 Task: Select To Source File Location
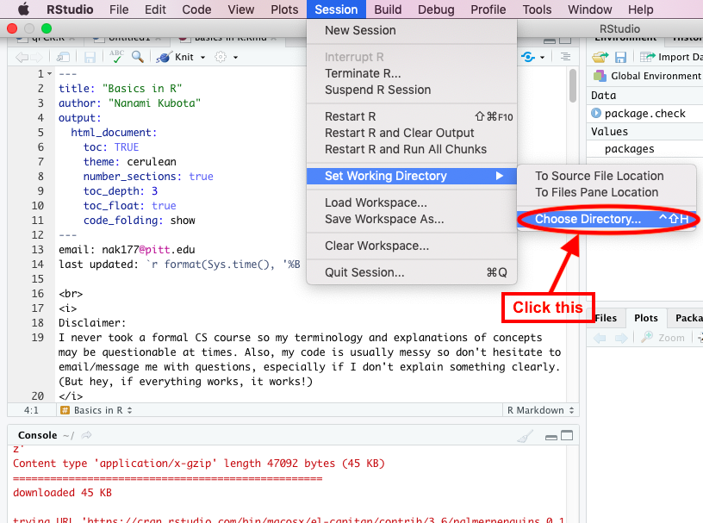click(607, 176)
